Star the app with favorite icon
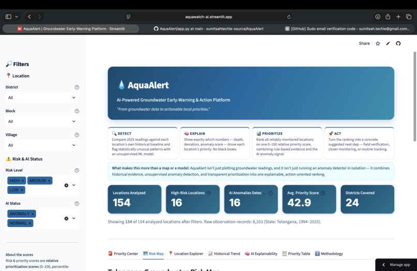Viewport: 417px width, 271px height. 378,43
